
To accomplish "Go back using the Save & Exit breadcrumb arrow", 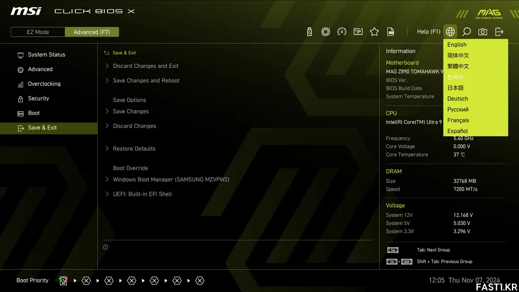I will (x=106, y=53).
